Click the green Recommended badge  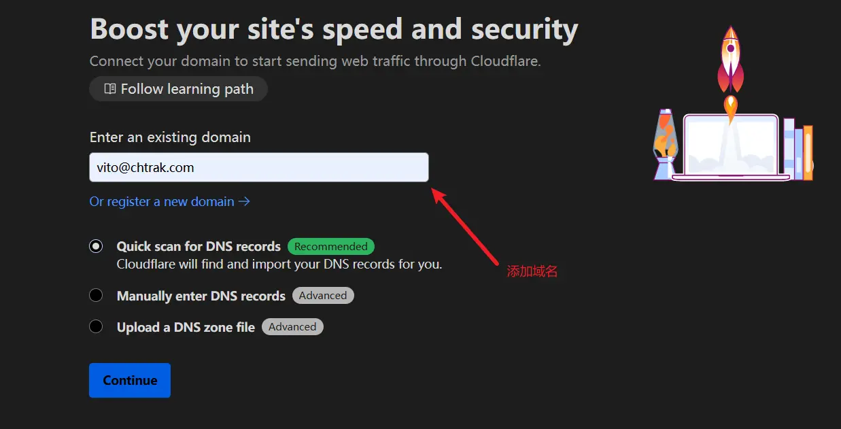[x=331, y=247]
